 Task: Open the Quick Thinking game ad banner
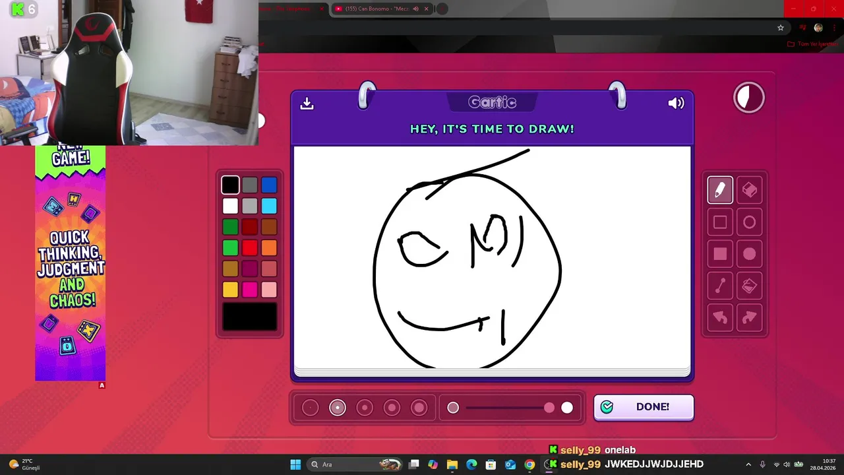[x=71, y=263]
